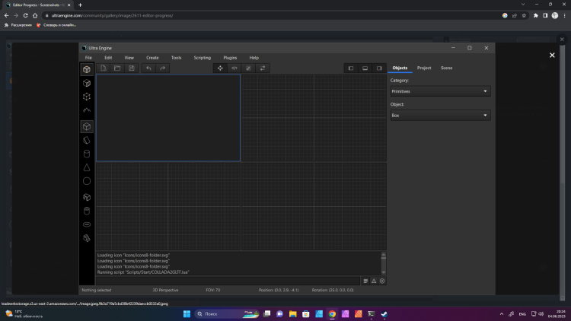Switch to the Scene tab
Image resolution: width=571 pixels, height=321 pixels.
point(446,68)
